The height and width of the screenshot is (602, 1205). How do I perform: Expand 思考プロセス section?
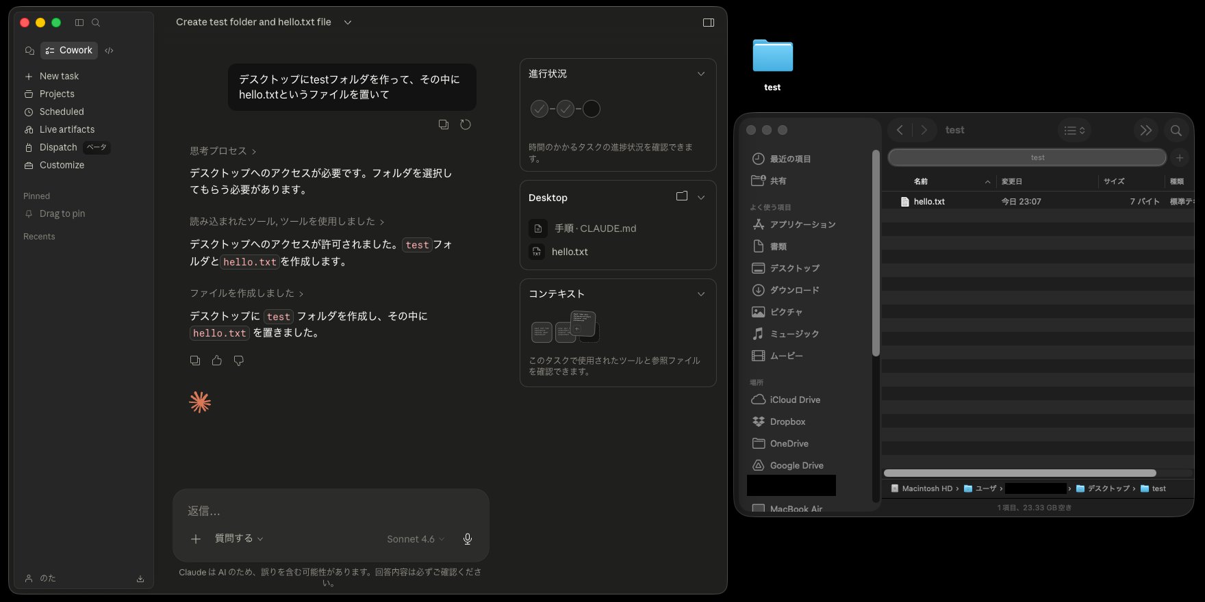point(223,151)
